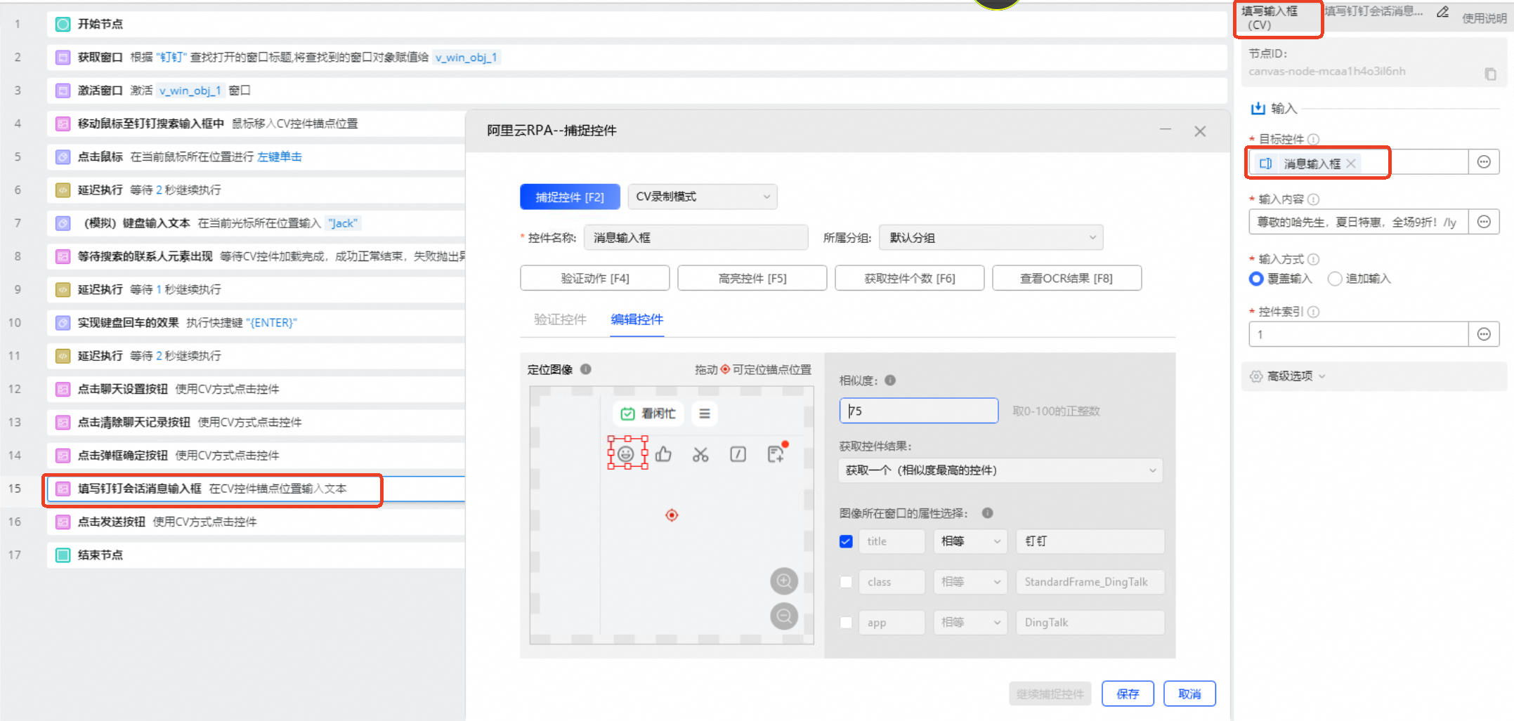This screenshot has height=721, width=1514.
Task: Click the title value field showing 钉钉
Action: tap(1090, 541)
